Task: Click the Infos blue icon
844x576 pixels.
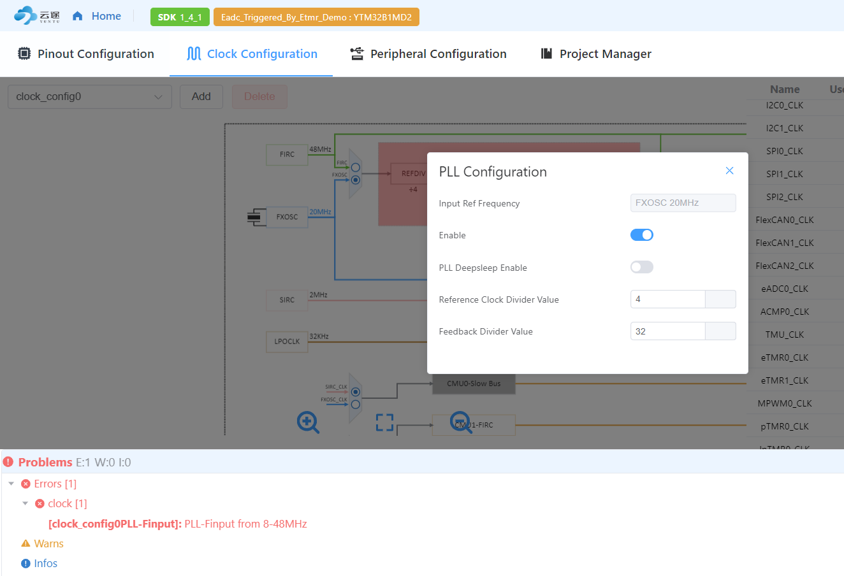Action: pyautogui.click(x=25, y=563)
